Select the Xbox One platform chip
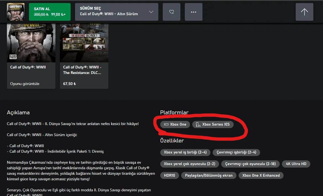323x196 pixels. pos(175,124)
